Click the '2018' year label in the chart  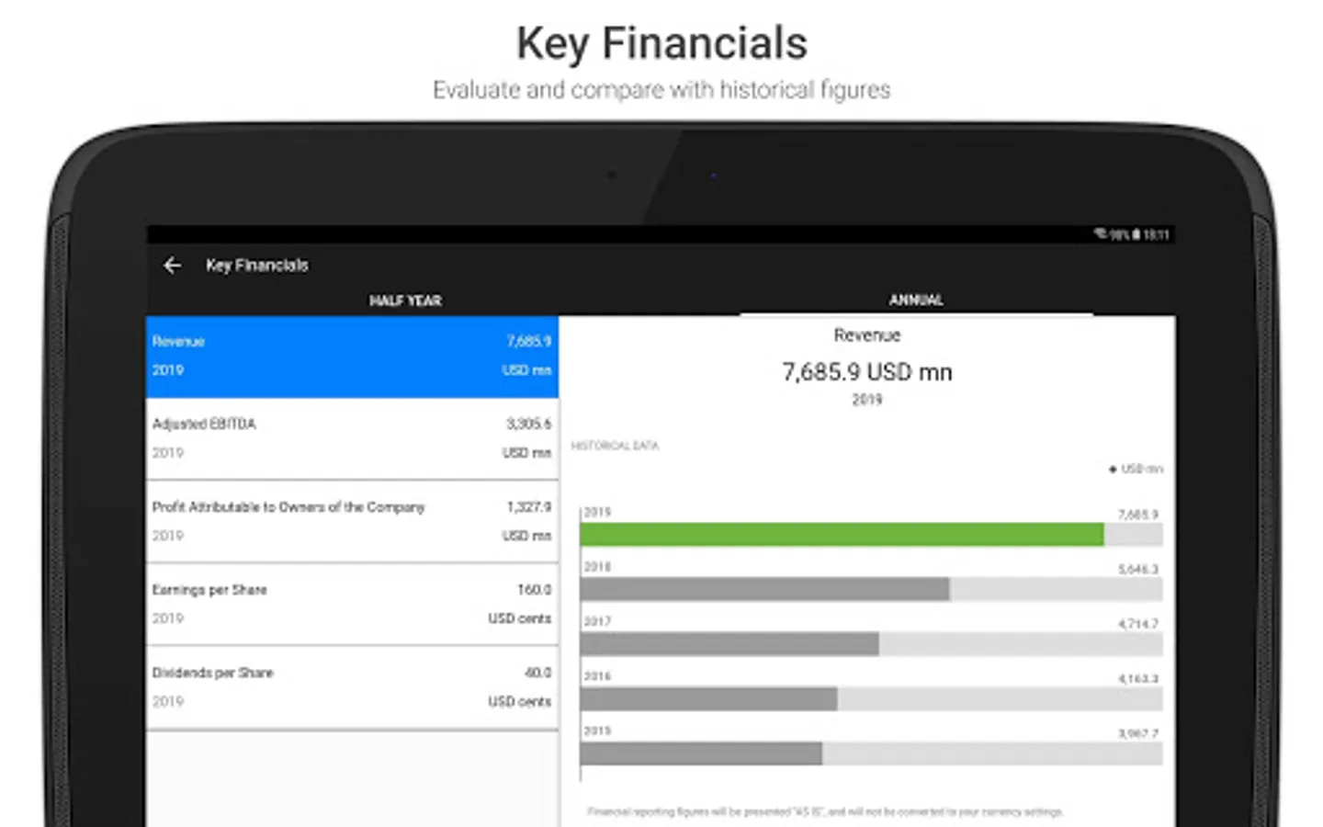tap(597, 567)
